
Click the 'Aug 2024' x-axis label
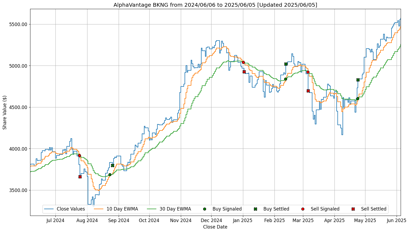coord(87,220)
